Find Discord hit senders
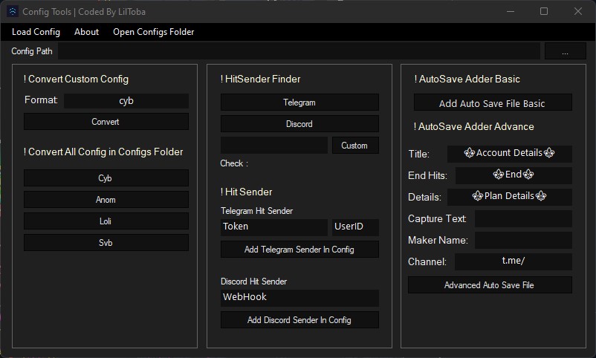 click(299, 124)
